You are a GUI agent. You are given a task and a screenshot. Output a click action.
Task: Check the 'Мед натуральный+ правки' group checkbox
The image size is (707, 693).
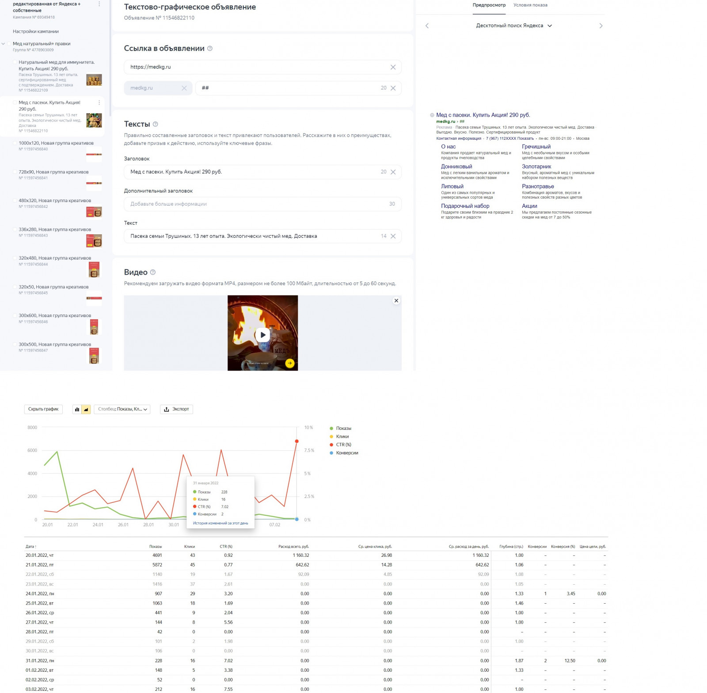click(x=9, y=44)
